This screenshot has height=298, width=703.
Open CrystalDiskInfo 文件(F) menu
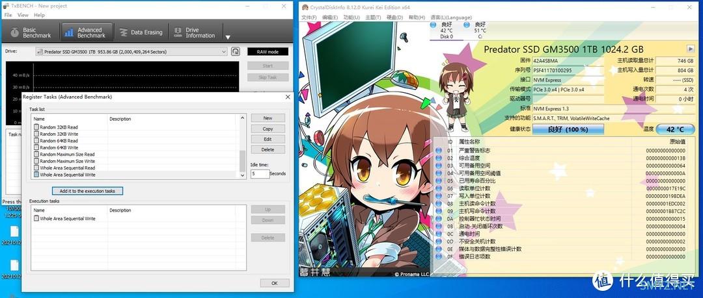click(x=309, y=18)
